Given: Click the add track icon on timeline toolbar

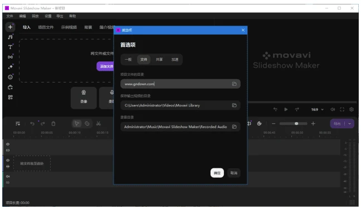Looking at the screenshot, I should [18, 124].
